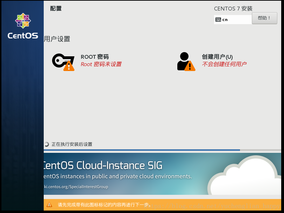The height and width of the screenshot is (213, 284).
Task: Click the SpecialInterestGroup wiki URL text
Action: coord(76,186)
